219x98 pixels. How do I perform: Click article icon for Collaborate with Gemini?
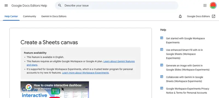pyautogui.click(x=162, y=76)
